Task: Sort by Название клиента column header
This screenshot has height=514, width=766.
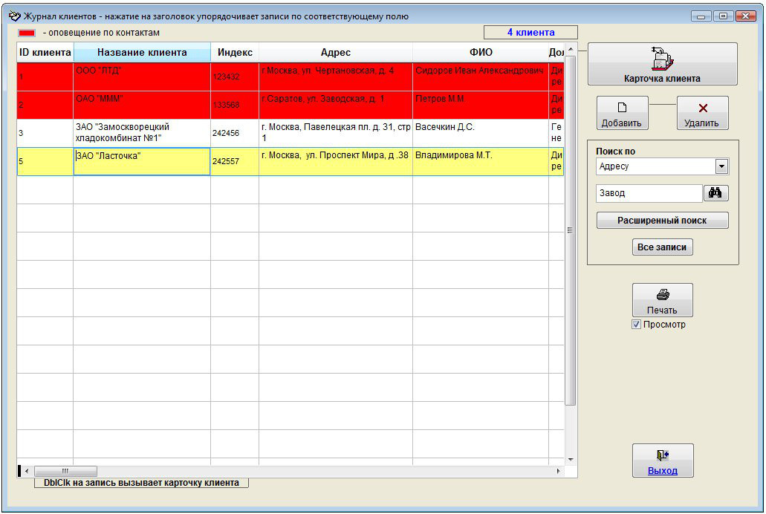Action: pyautogui.click(x=142, y=53)
